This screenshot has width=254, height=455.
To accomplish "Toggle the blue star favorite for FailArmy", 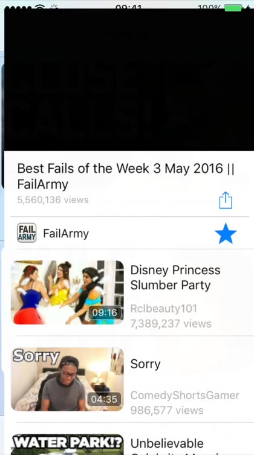I will point(226,234).
